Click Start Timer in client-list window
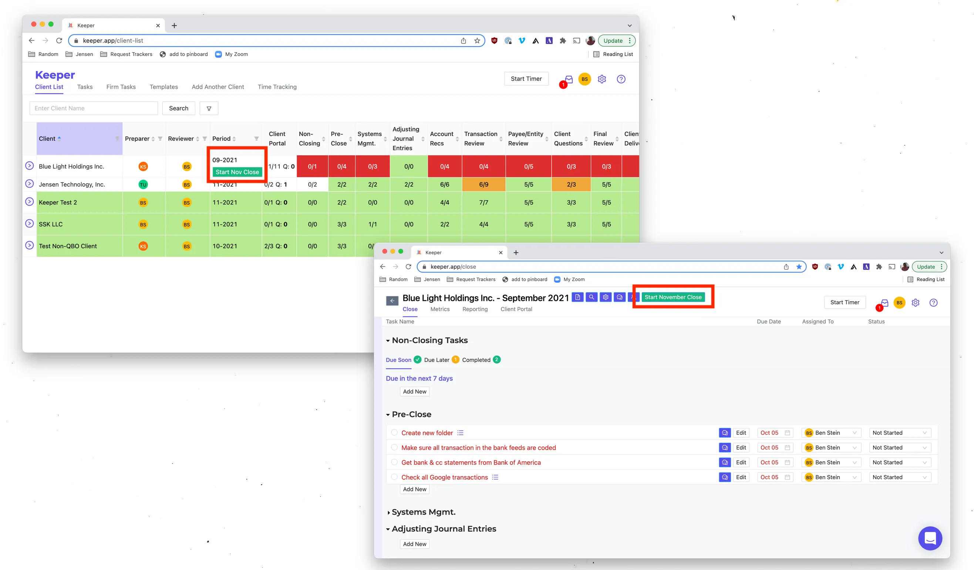The height and width of the screenshot is (570, 974). click(526, 79)
